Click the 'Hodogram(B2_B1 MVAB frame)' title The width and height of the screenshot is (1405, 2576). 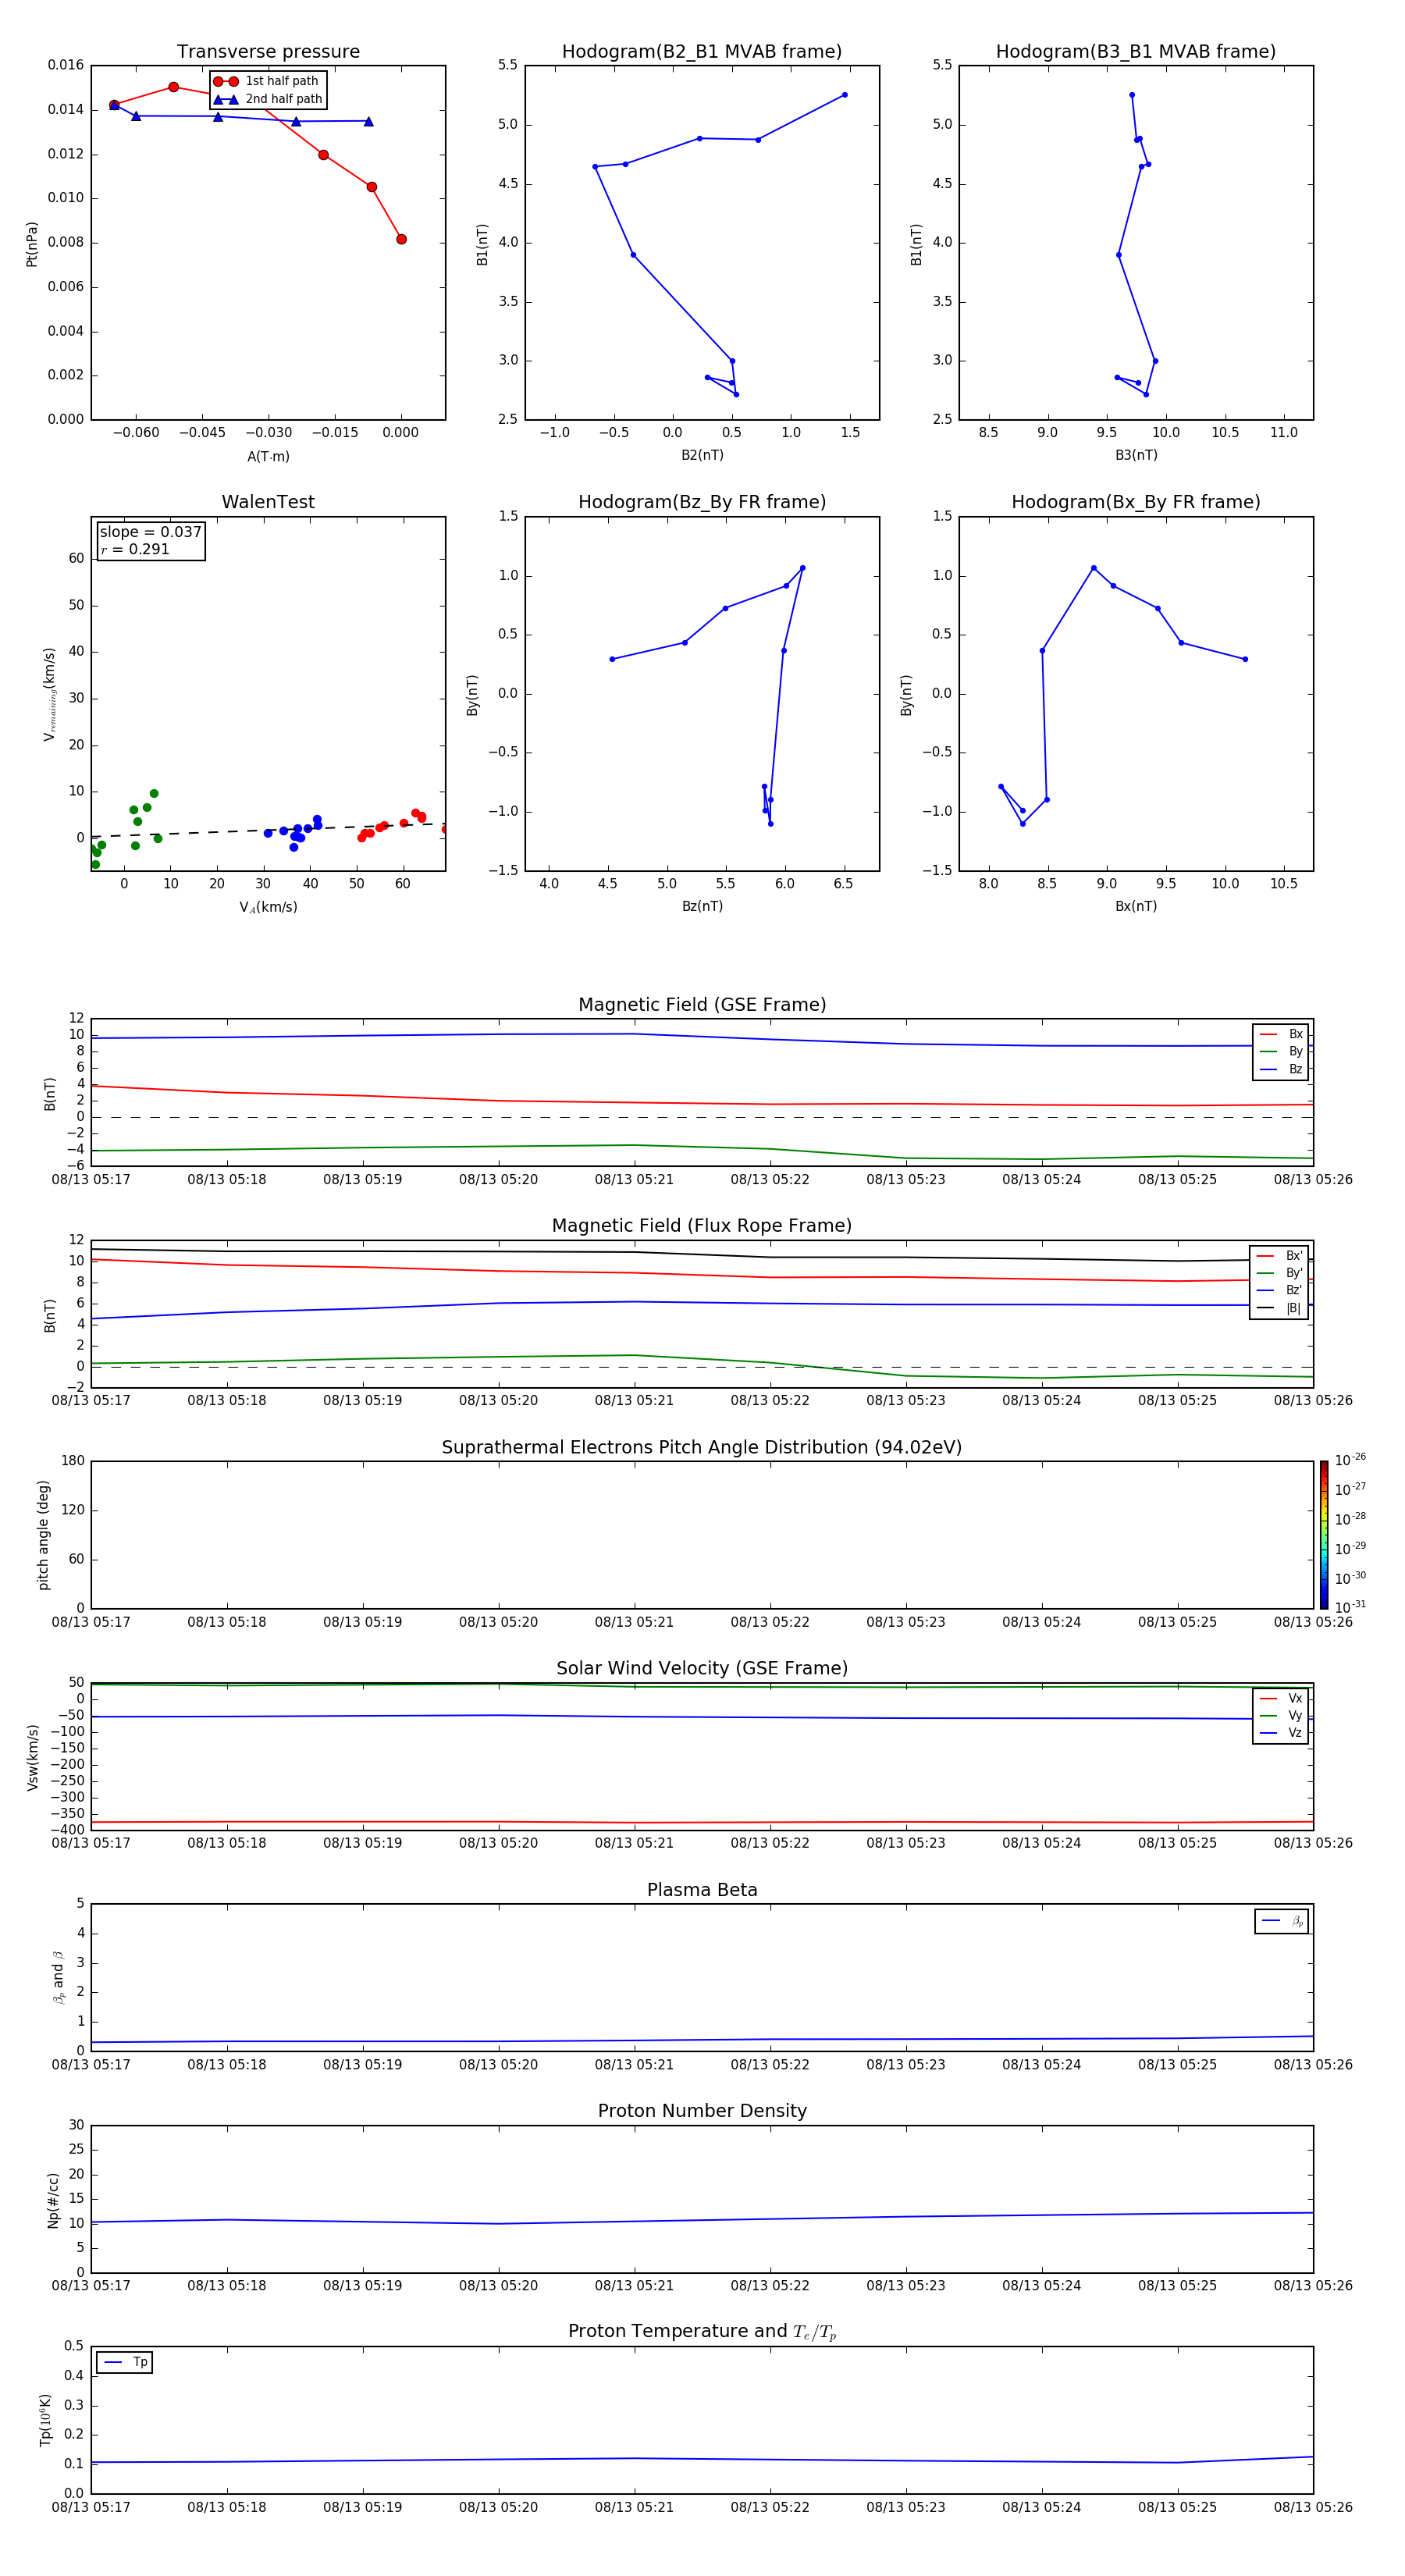[x=702, y=52]
